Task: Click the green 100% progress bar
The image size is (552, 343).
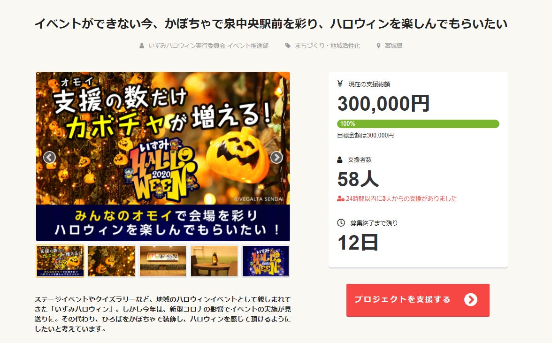Action: [418, 124]
